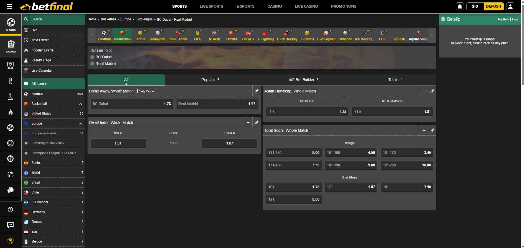Open NBA2k from the sports carousel

tap(214, 35)
